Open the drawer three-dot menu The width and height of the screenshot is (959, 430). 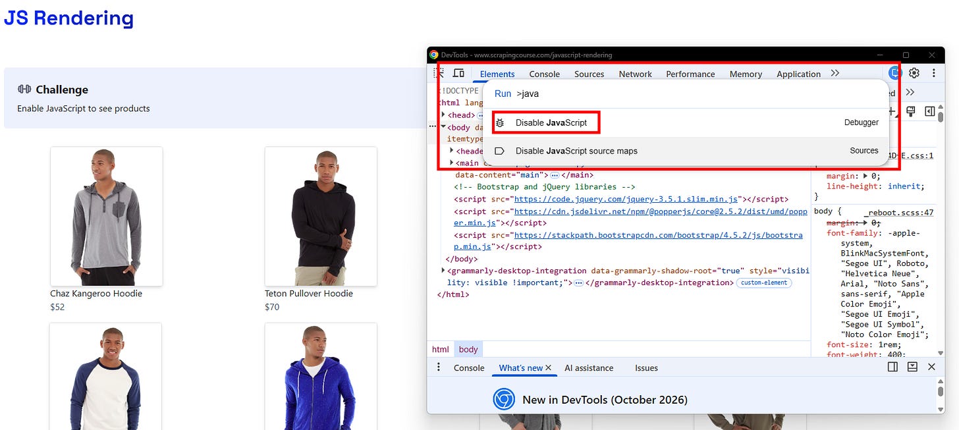[x=439, y=367]
